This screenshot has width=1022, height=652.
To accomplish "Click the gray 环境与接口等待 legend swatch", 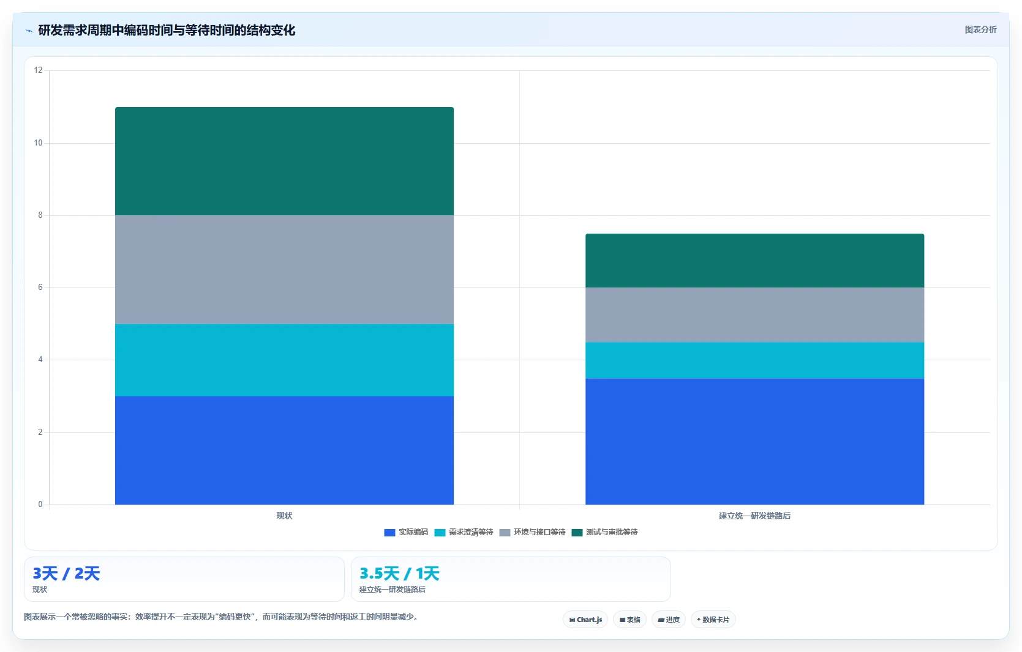I will pos(505,533).
